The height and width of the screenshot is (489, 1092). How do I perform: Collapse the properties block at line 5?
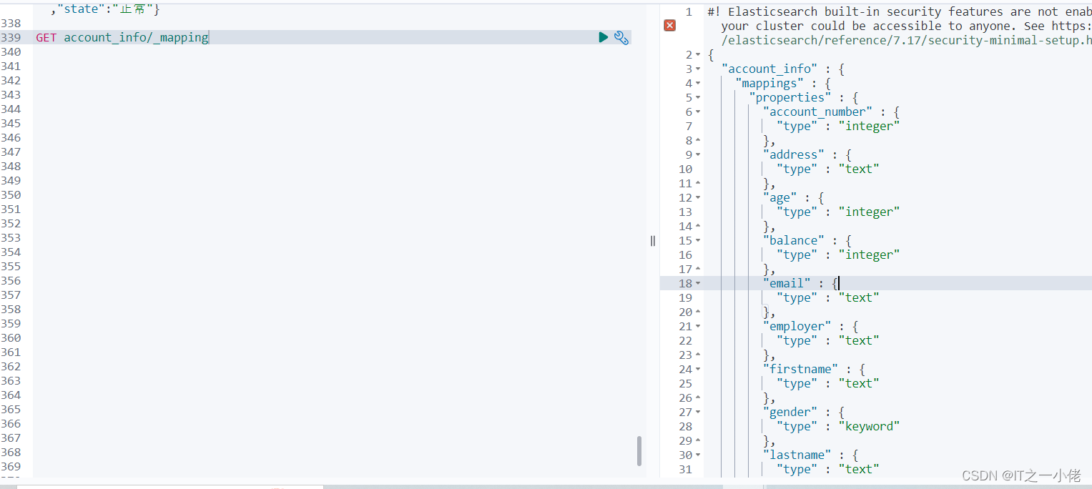[697, 97]
